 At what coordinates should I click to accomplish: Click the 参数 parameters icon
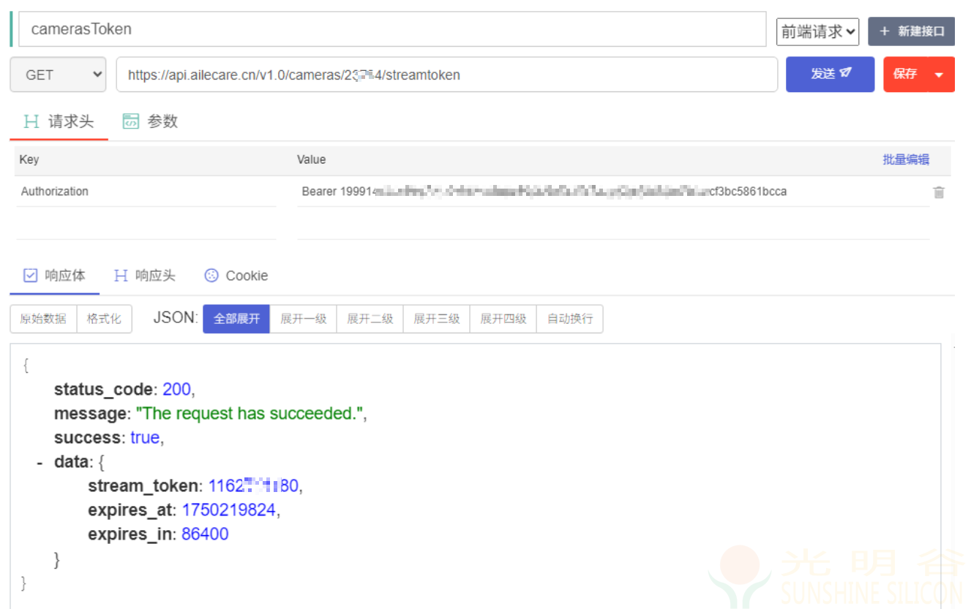131,121
